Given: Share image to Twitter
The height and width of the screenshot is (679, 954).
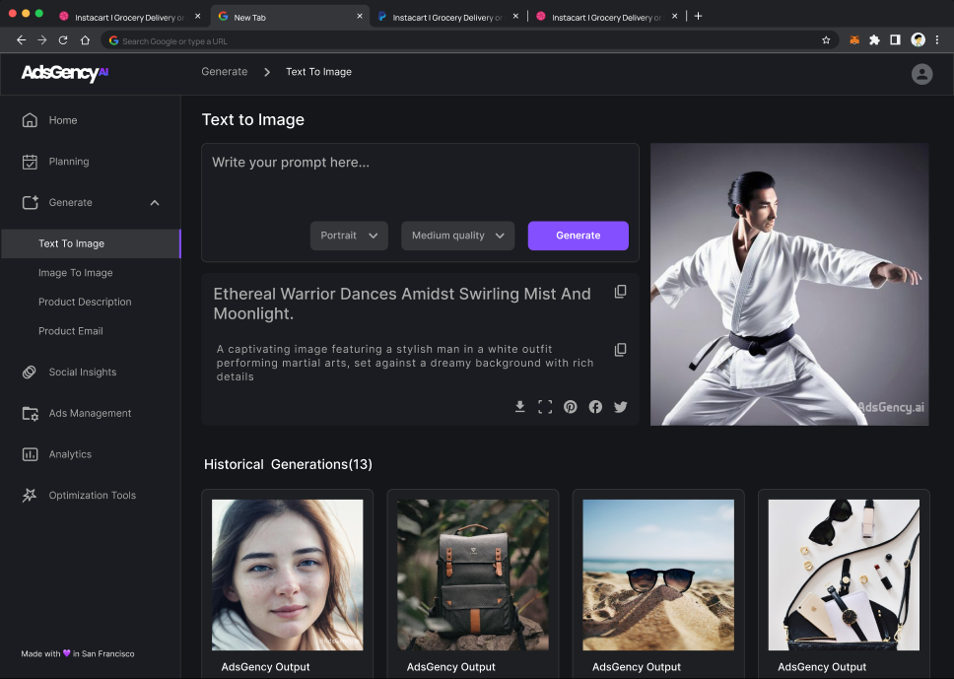Looking at the screenshot, I should tap(621, 407).
